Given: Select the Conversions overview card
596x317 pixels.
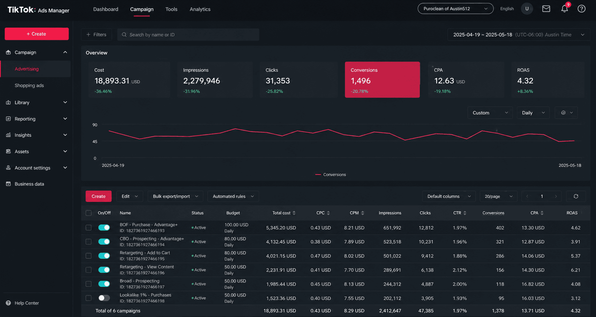Looking at the screenshot, I should coord(382,80).
